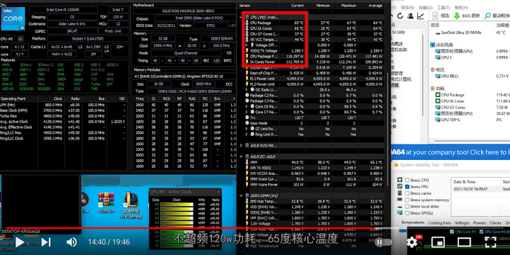Image resolution: width=510 pixels, height=255 pixels.
Task: Click the 电压 section icon in AIDA64
Action: (433, 69)
